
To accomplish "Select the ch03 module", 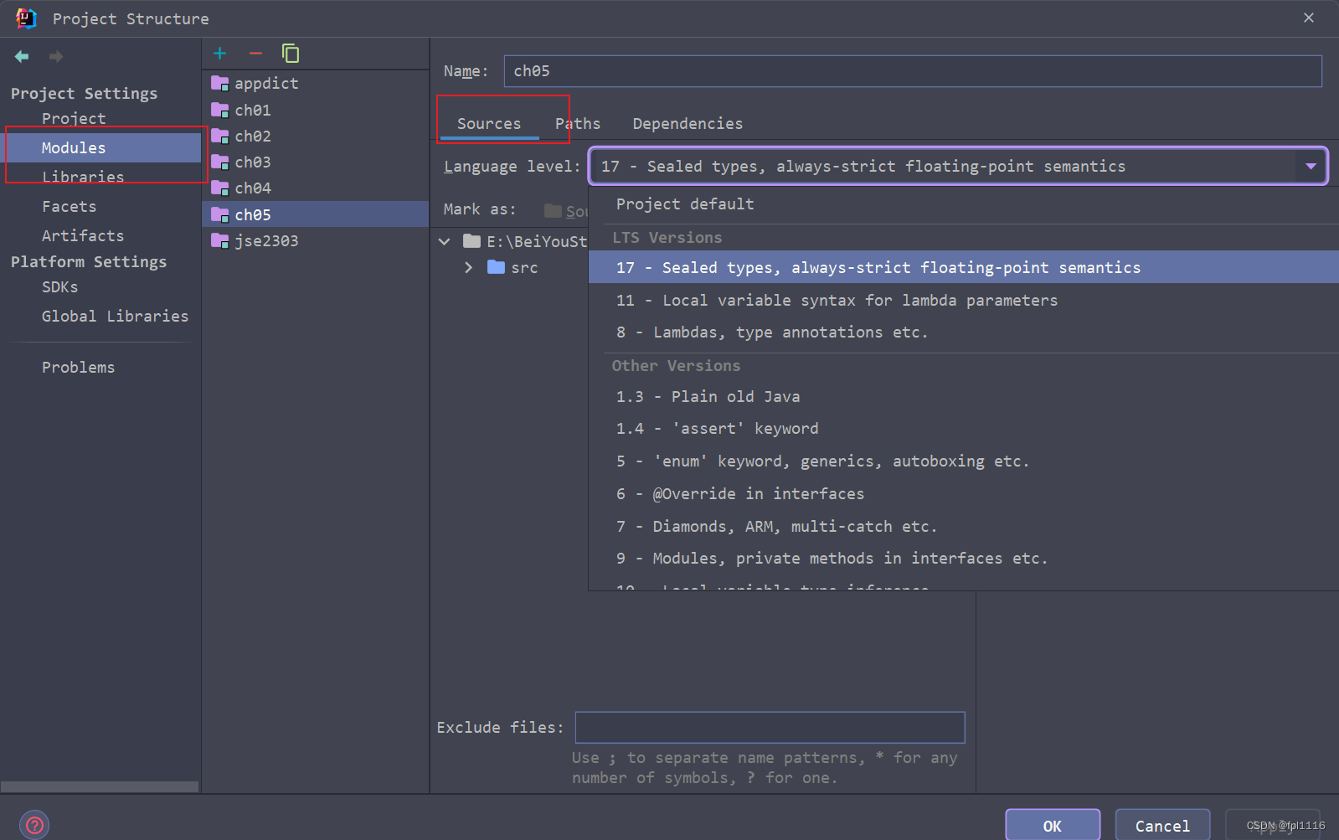I will coord(315,162).
